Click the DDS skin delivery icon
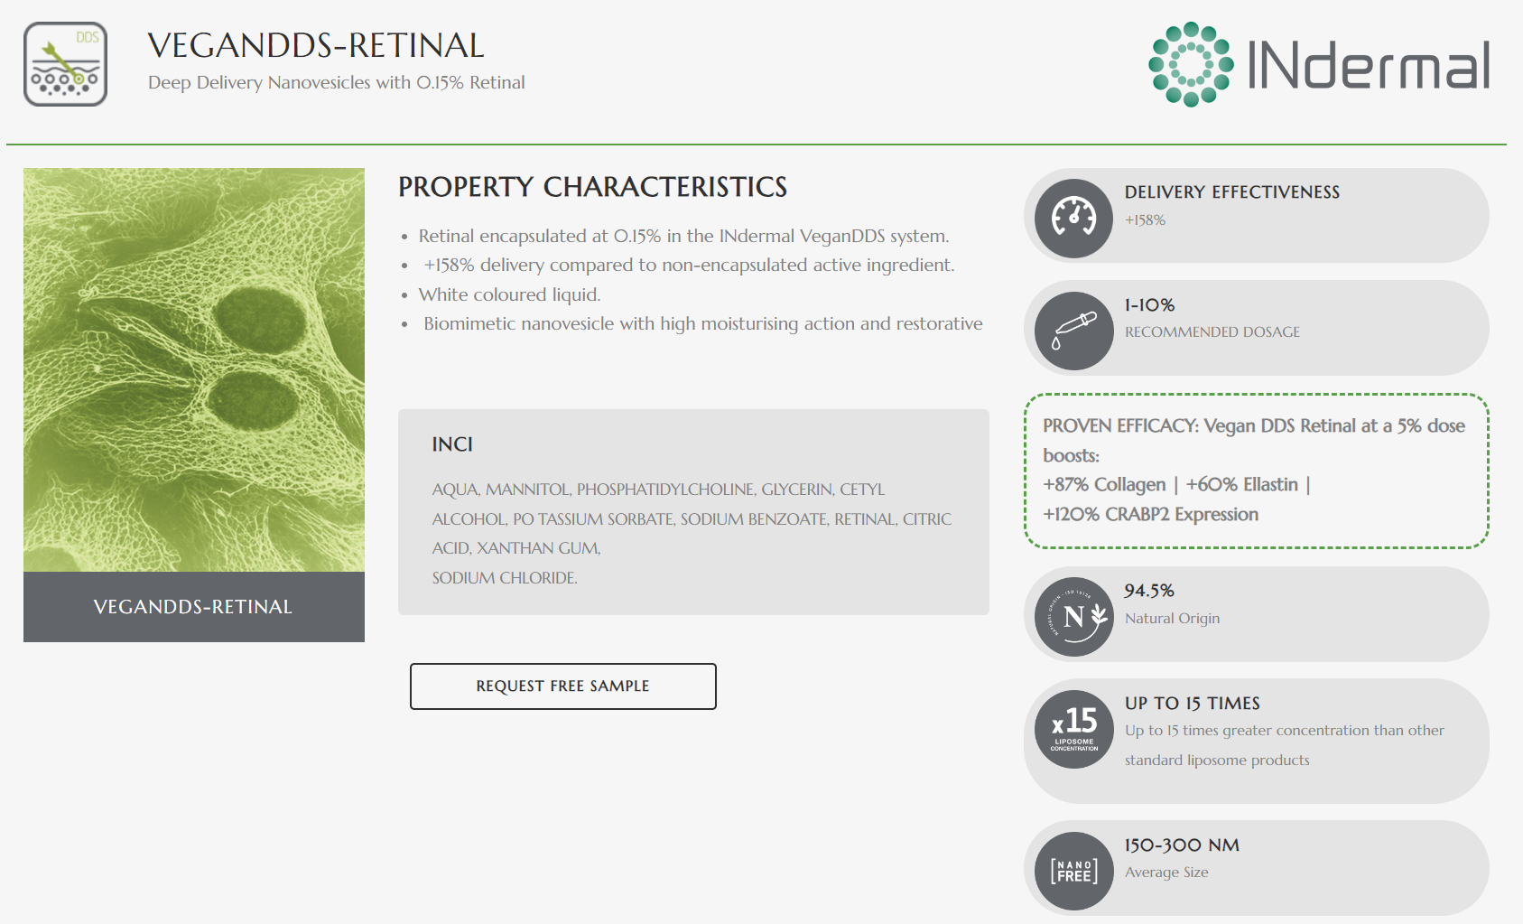The width and height of the screenshot is (1523, 924). tap(65, 64)
